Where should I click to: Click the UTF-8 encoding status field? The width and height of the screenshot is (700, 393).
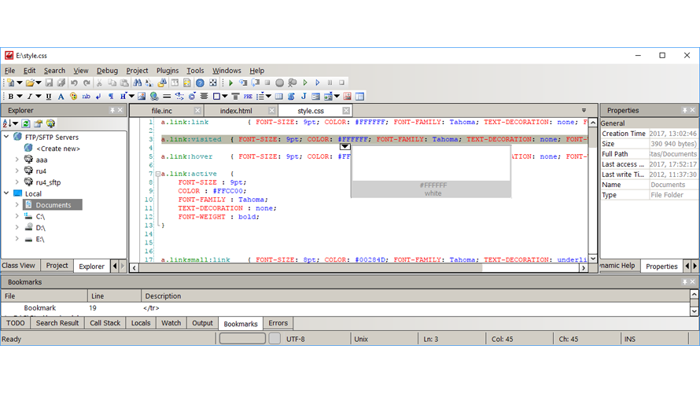click(x=295, y=339)
